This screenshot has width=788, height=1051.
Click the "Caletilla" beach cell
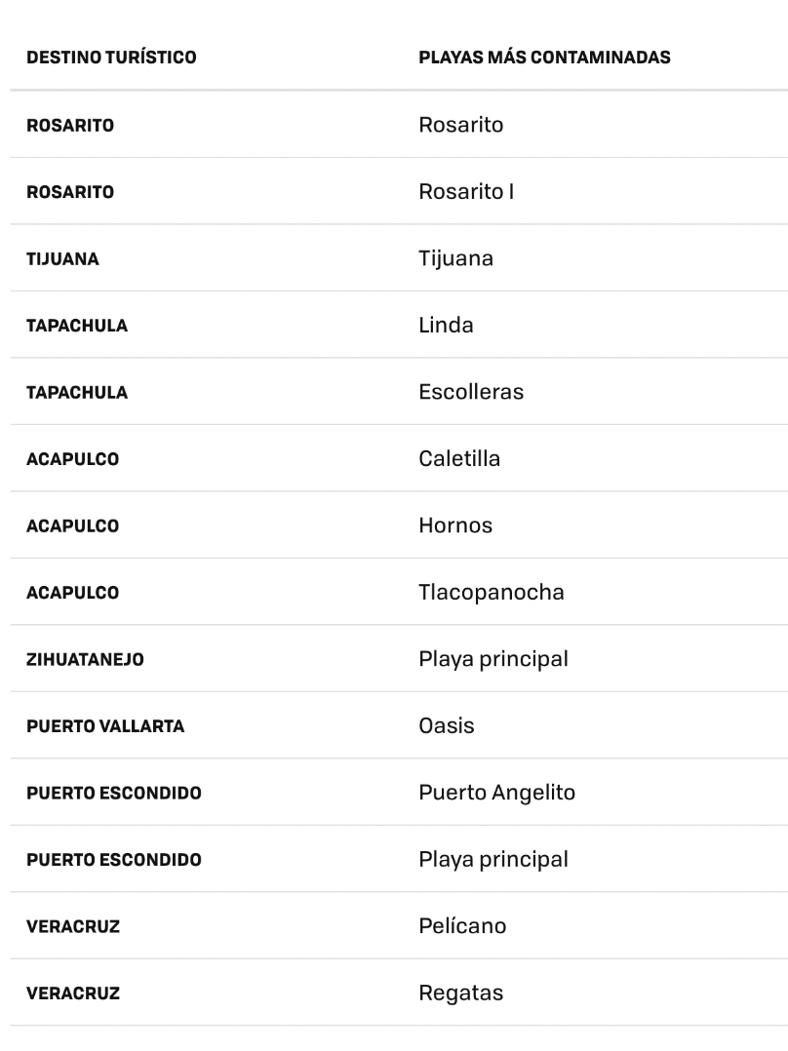pyautogui.click(x=459, y=458)
